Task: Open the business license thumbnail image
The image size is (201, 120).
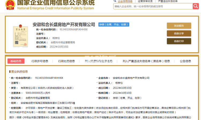Action: point(20,35)
